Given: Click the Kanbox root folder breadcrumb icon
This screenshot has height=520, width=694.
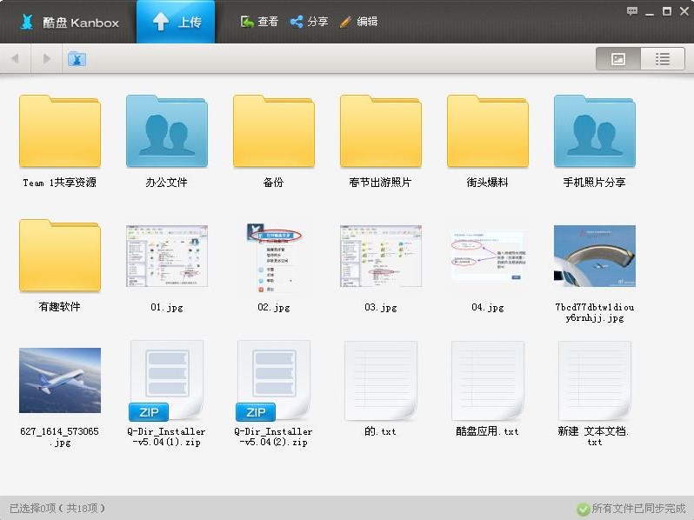Looking at the screenshot, I should tap(77, 59).
